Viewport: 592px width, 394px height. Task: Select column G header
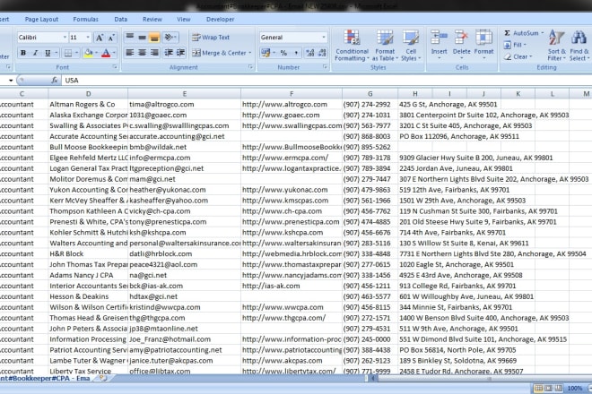tap(370, 93)
